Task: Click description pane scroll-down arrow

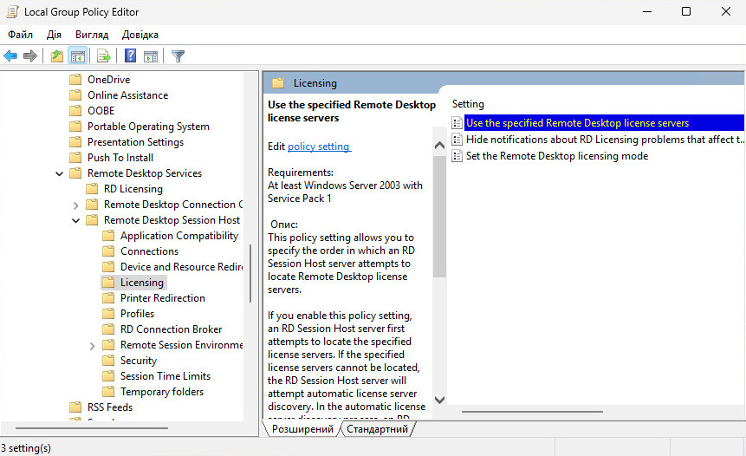Action: (x=439, y=400)
